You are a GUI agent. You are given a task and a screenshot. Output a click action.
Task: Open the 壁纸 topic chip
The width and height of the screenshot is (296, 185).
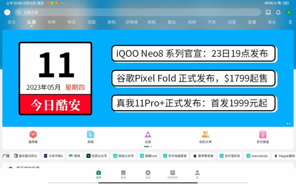75,156
